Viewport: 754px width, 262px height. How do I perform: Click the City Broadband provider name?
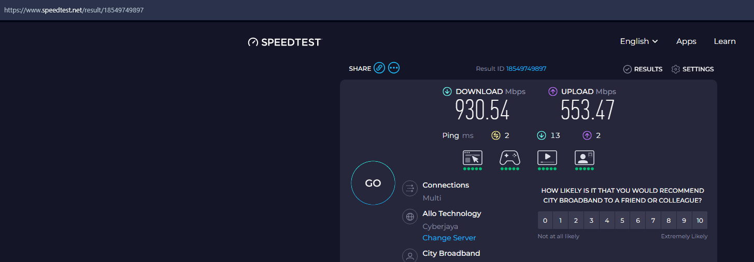click(451, 253)
